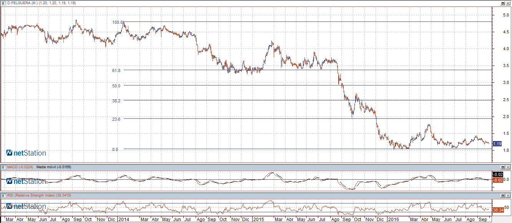The image size is (512, 223).
Task: Click the 2.0 price axis label
Action: click(506, 116)
